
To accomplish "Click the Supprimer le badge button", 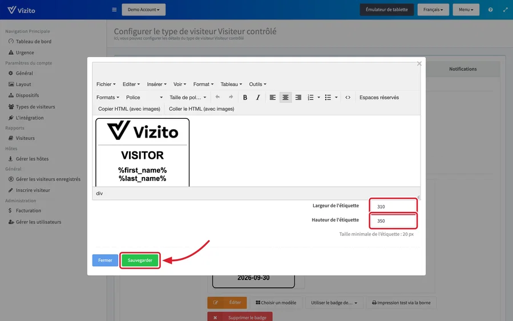I will tap(240, 317).
